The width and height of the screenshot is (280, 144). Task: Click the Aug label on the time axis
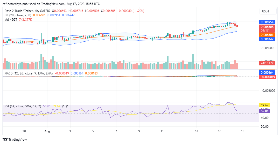47,131
